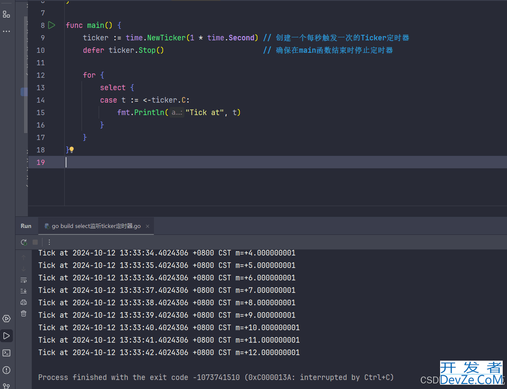Click comment 确保在main函数结束时停止定时器

coord(328,51)
